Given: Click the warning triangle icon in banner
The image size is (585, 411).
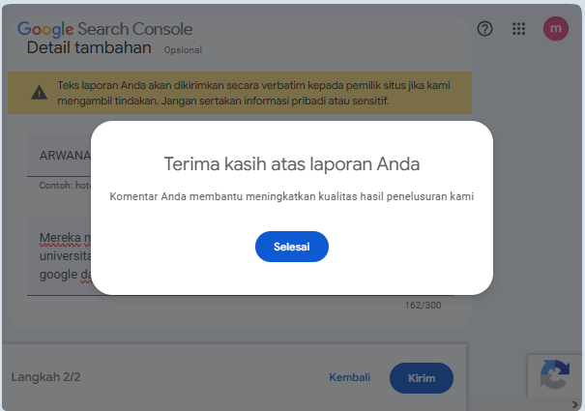Looking at the screenshot, I should pos(40,93).
